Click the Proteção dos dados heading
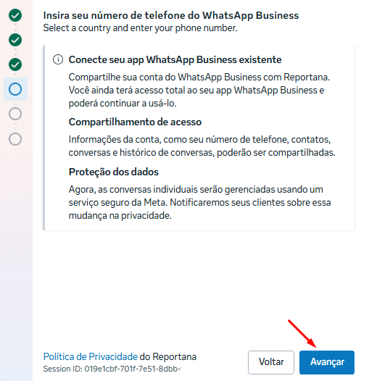This screenshot has width=369, height=381. 114,172
